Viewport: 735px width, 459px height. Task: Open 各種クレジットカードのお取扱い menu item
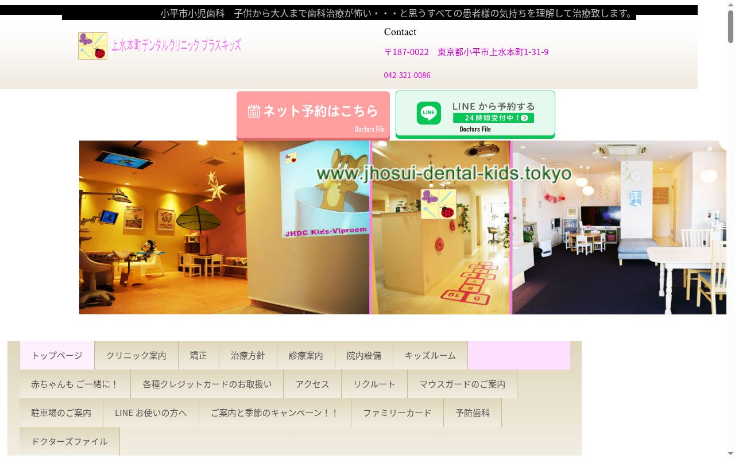(x=207, y=384)
